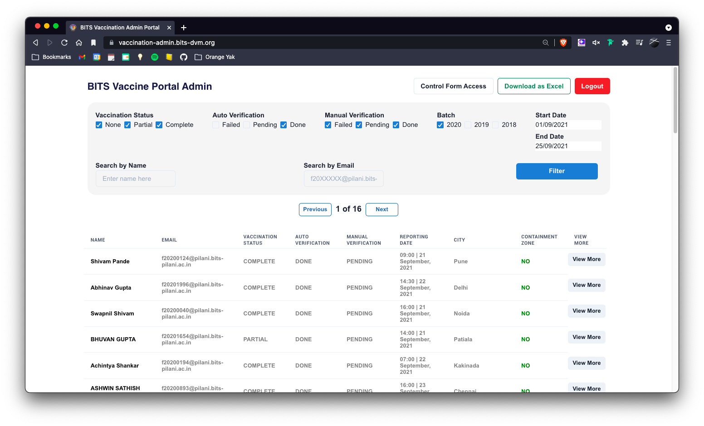Click the zoom-out magnifier in the address bar
The width and height of the screenshot is (704, 426).
coord(546,43)
